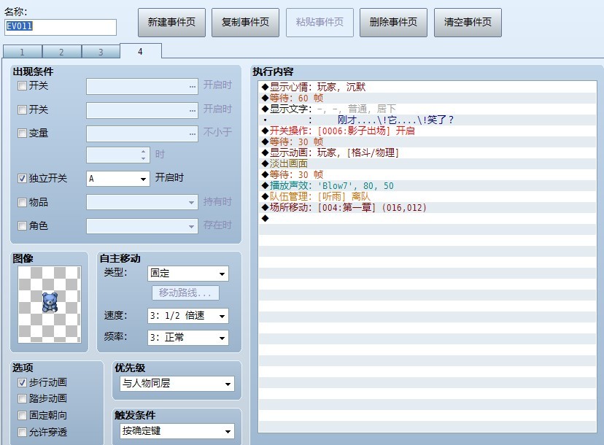Click the greyed-out 粘贴事件页 button

pyautogui.click(x=320, y=23)
